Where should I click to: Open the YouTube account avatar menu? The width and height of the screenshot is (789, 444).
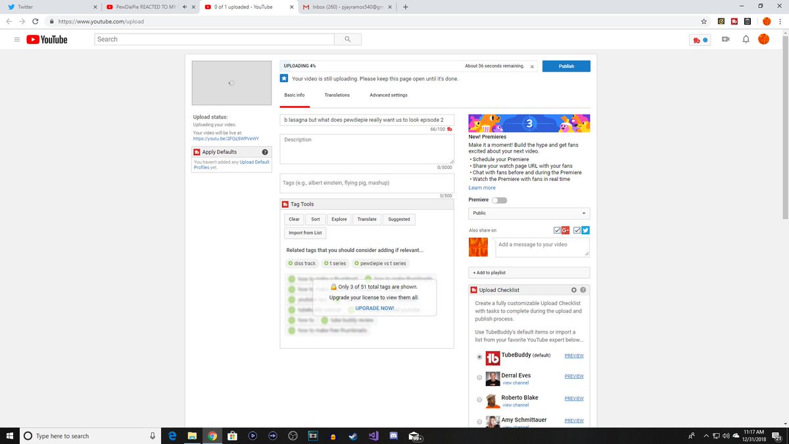[763, 39]
